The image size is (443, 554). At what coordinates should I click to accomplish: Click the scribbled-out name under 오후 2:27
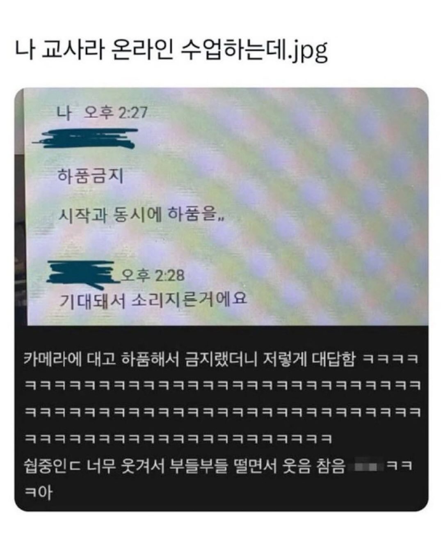[x=85, y=138]
